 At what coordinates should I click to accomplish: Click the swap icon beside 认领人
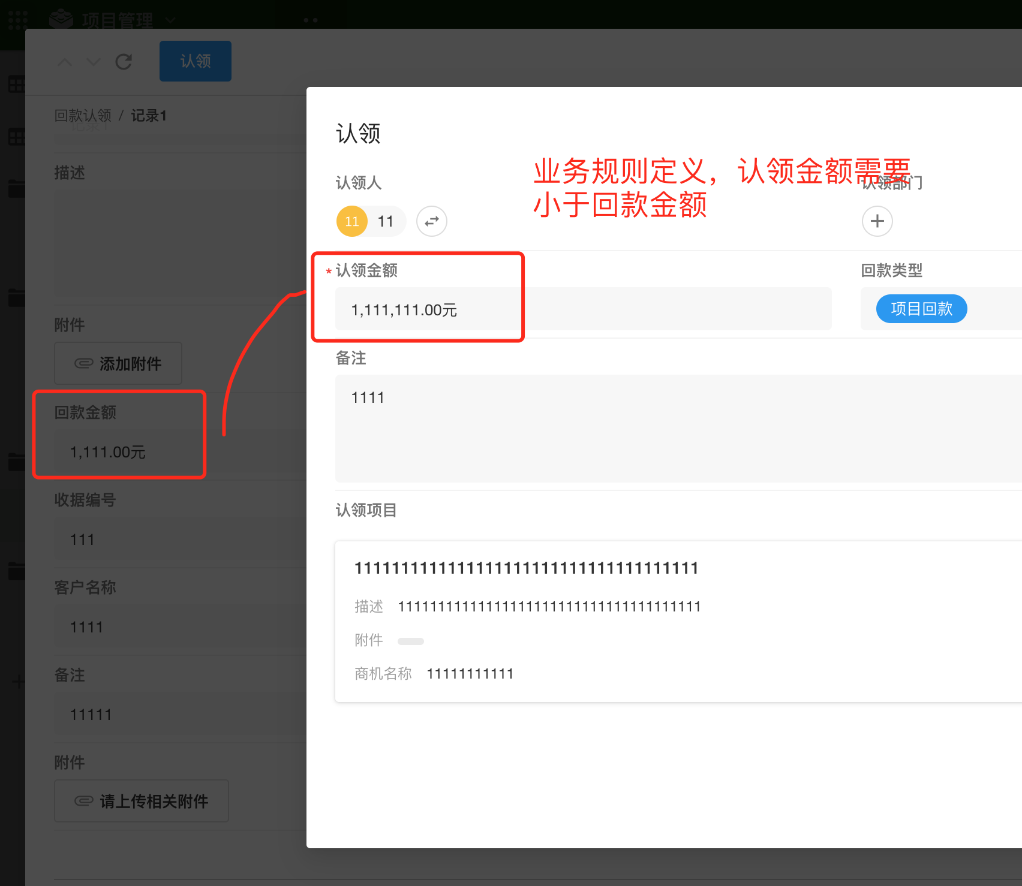click(431, 221)
